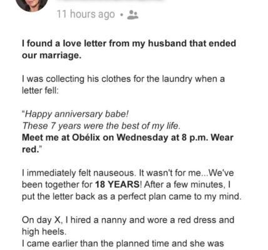Click the bold word 'red.'
The height and width of the screenshot is (250, 268).
pyautogui.click(x=32, y=149)
